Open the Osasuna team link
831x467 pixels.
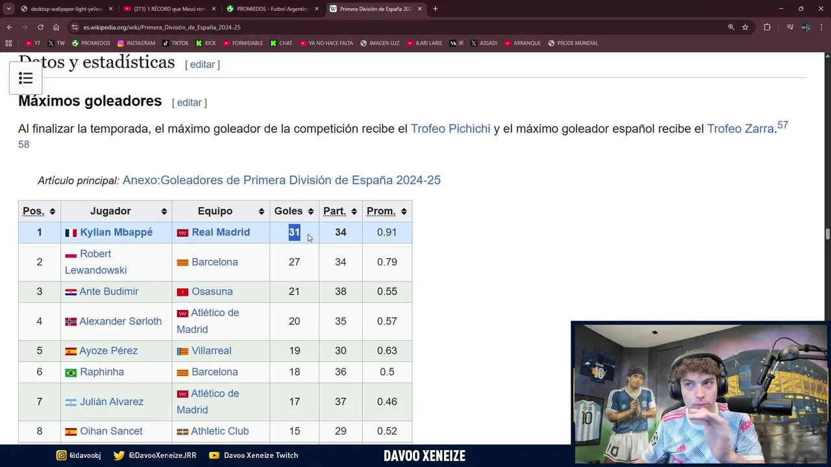(x=212, y=291)
